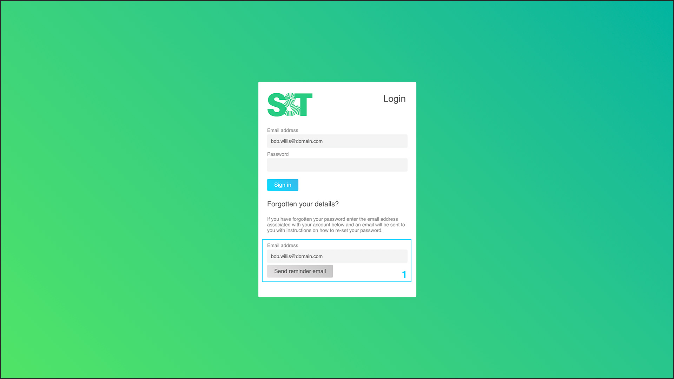Screen dimensions: 674x379
Task: Toggle the Send reminder email action
Action: 300,271
